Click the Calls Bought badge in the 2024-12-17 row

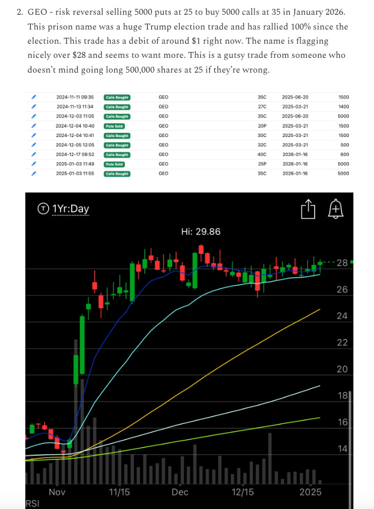[x=117, y=155]
